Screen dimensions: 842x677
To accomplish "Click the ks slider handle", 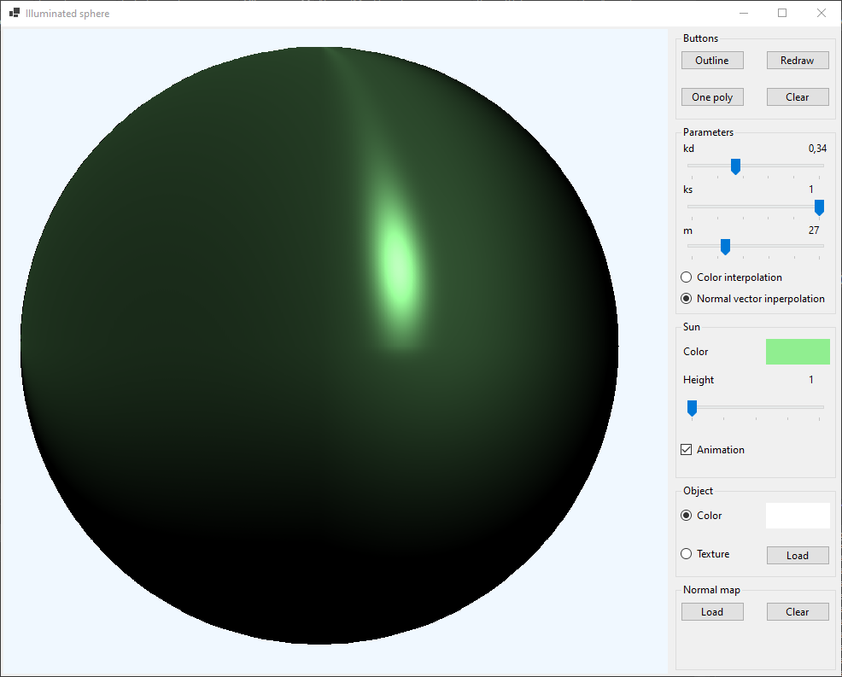I will pos(819,207).
